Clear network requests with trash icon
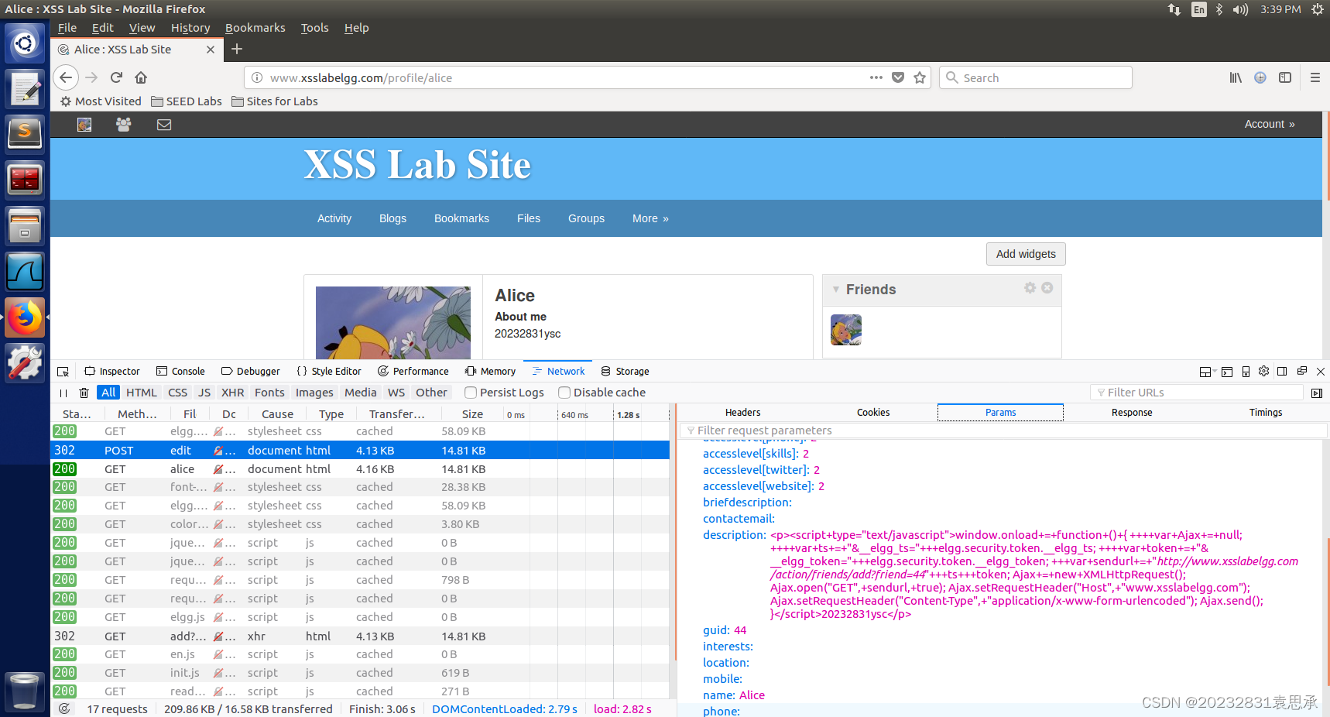 coord(84,393)
